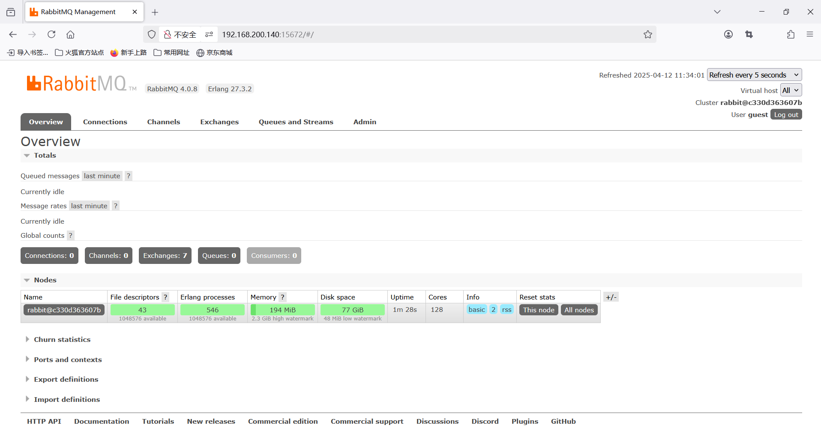Open the 常用网址 bookmark folder
The width and height of the screenshot is (821, 437).
171,52
